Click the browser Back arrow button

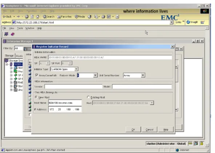click(x=7, y=17)
